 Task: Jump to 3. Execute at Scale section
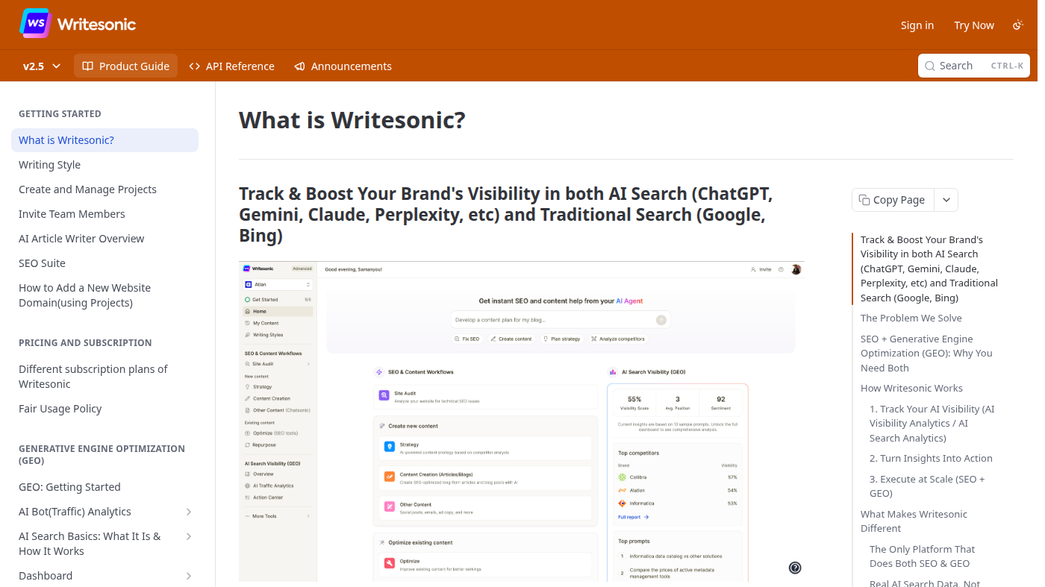[x=927, y=486]
